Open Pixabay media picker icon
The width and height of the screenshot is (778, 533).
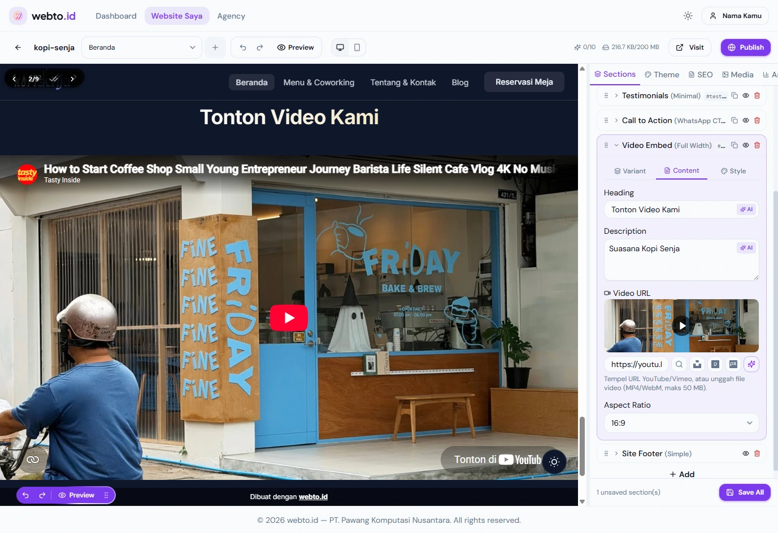[733, 364]
